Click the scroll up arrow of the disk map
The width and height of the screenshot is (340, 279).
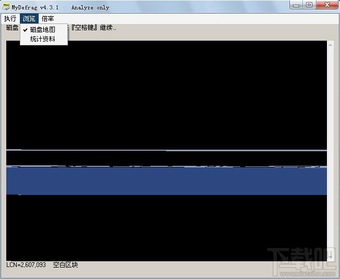(x=330, y=45)
